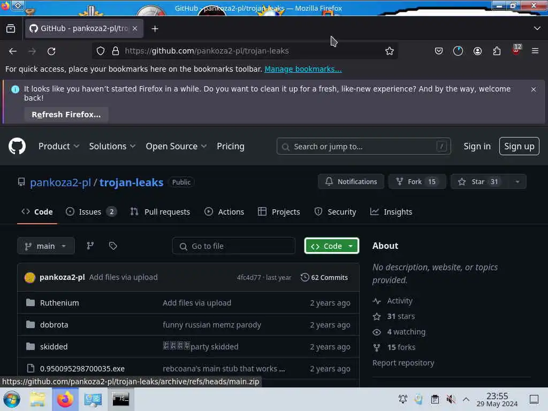
Task: Click the Sign up button
Action: point(519,146)
